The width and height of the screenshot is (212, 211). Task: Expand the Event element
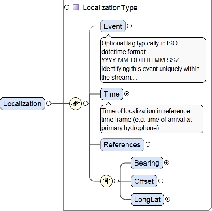pyautogui.click(x=129, y=26)
